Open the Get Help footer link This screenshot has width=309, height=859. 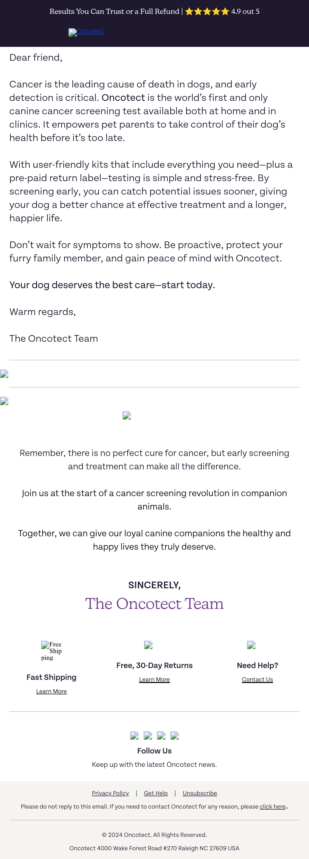tap(156, 793)
